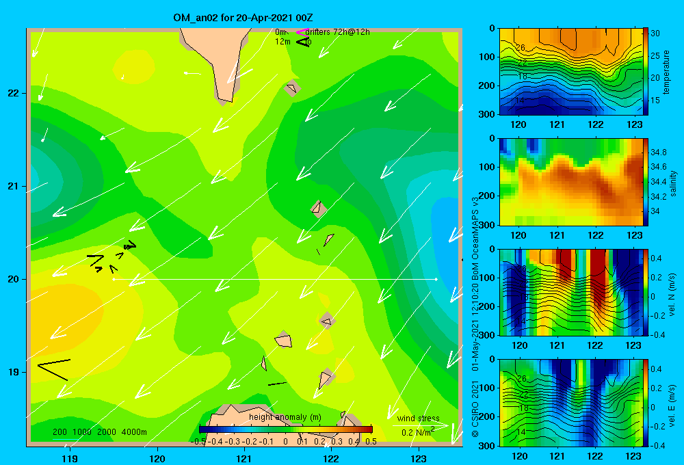The image size is (684, 465).
Task: Click the vertical 'salinity' axis label
Action: tap(672, 183)
